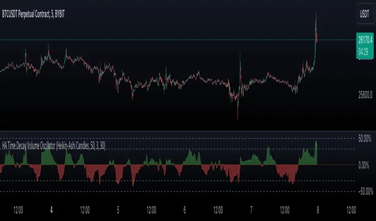Click the 25600.0 price axis label
This screenshot has width=376, height=221.
coord(365,95)
